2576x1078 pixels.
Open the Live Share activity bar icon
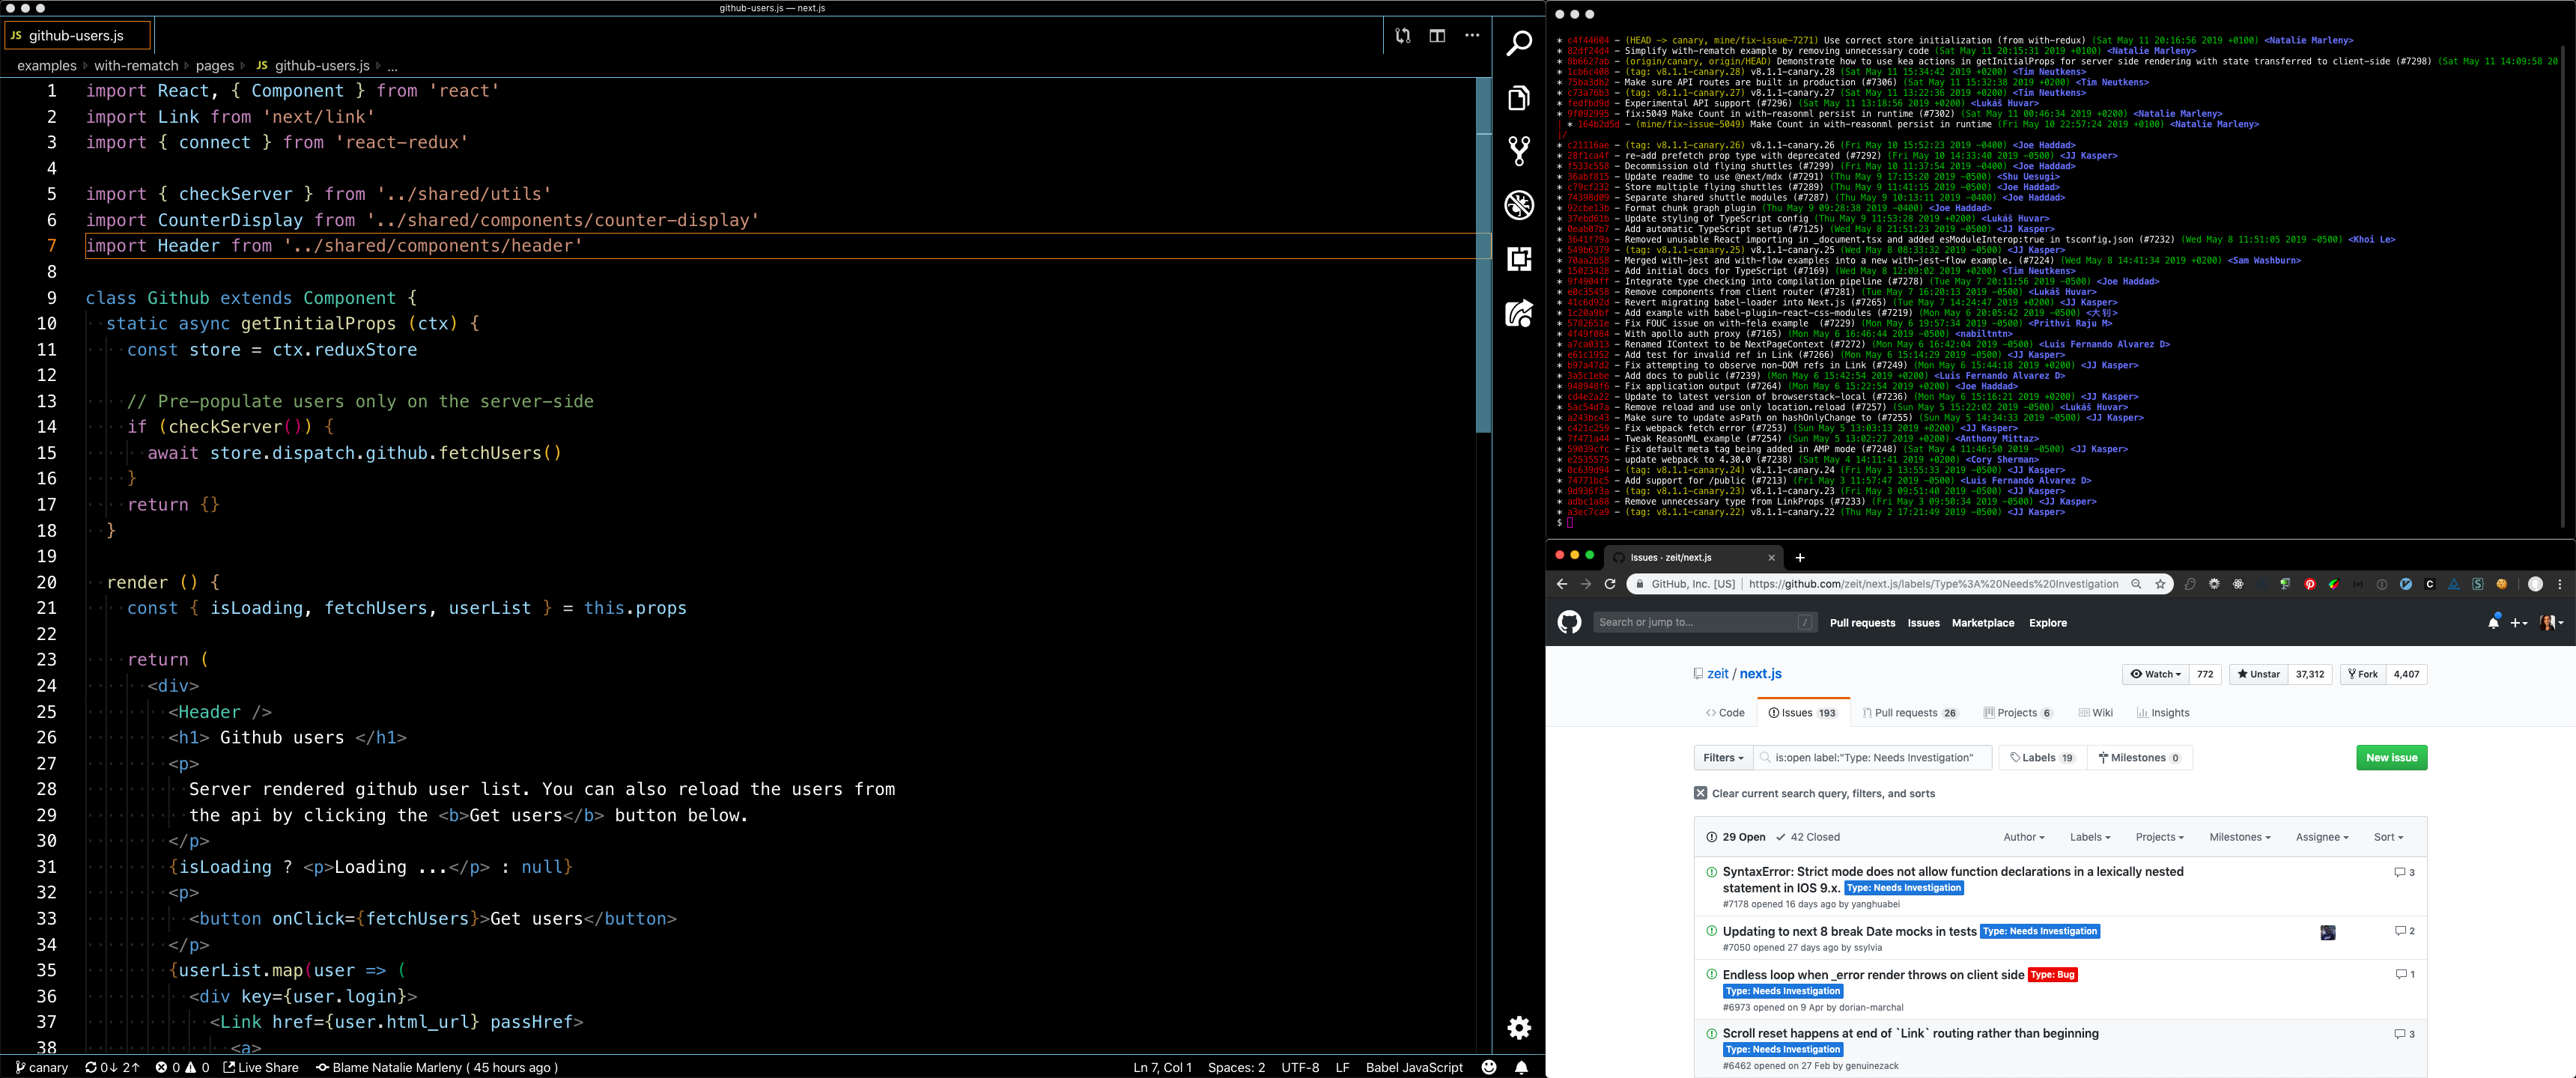click(x=1519, y=313)
